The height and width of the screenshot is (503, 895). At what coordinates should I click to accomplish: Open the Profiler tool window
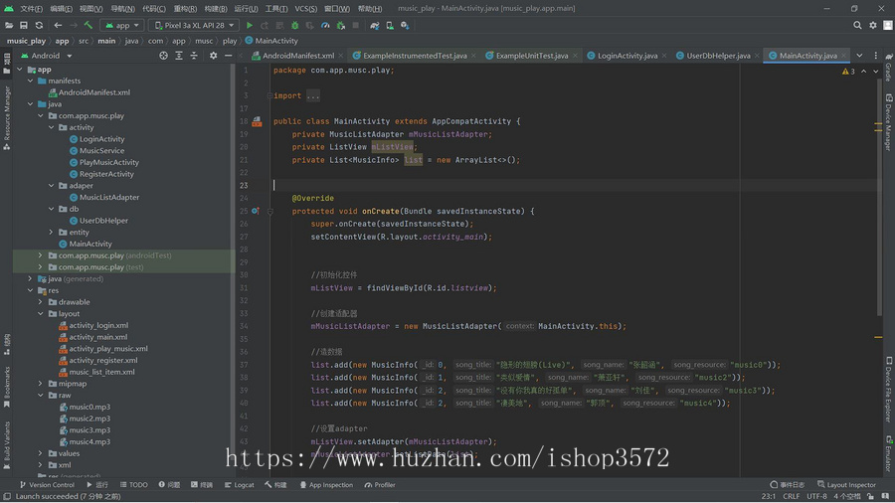(380, 485)
